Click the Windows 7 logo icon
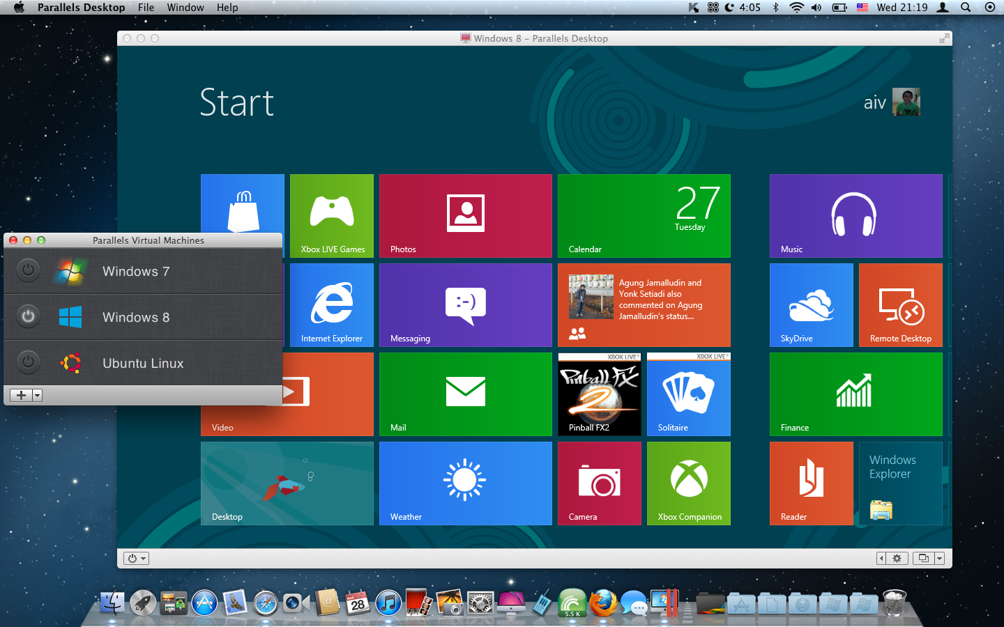The height and width of the screenshot is (627, 1004). pyautogui.click(x=70, y=271)
